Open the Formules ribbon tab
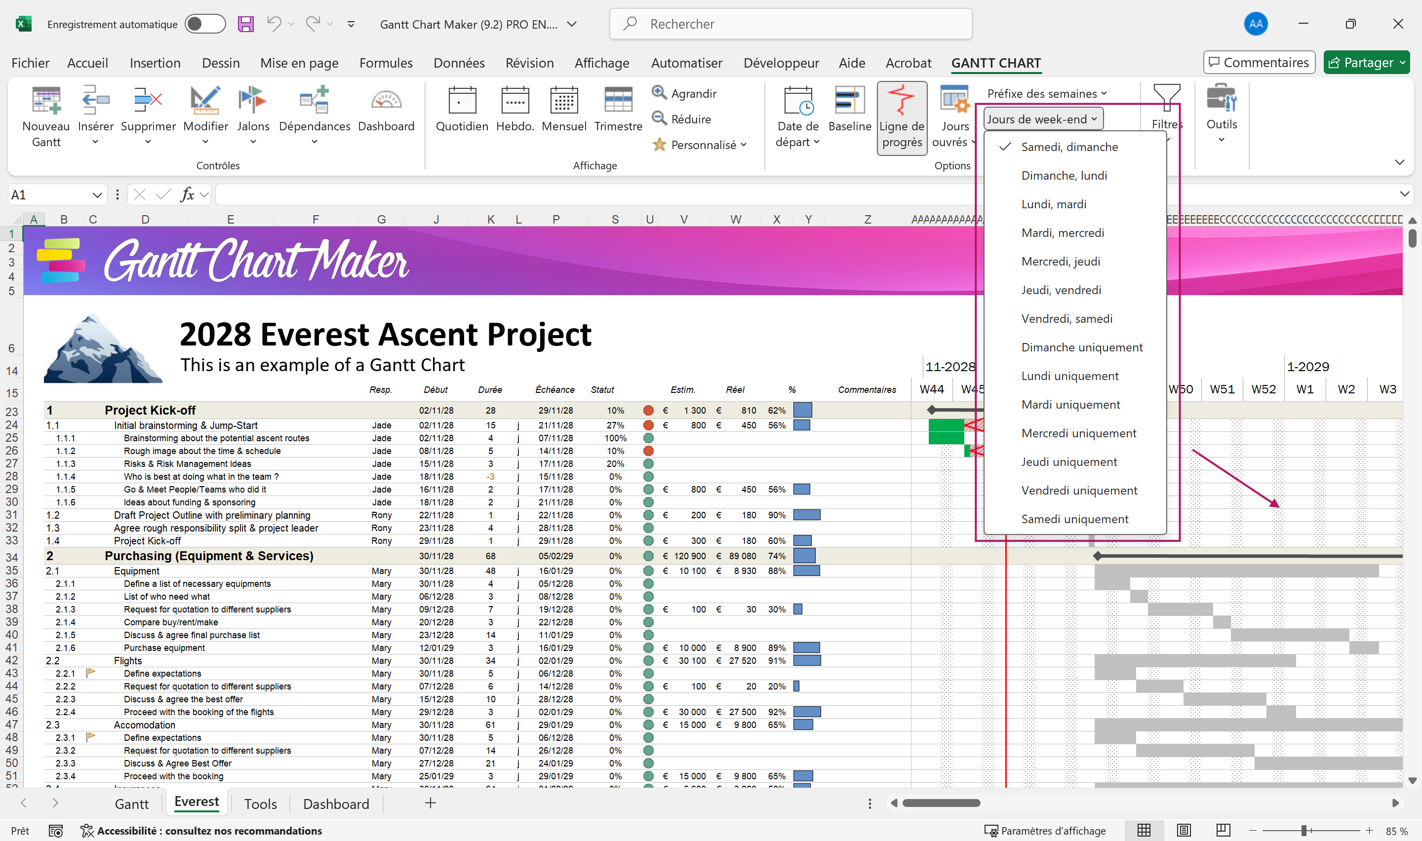Viewport: 1422px width, 841px height. [x=386, y=63]
